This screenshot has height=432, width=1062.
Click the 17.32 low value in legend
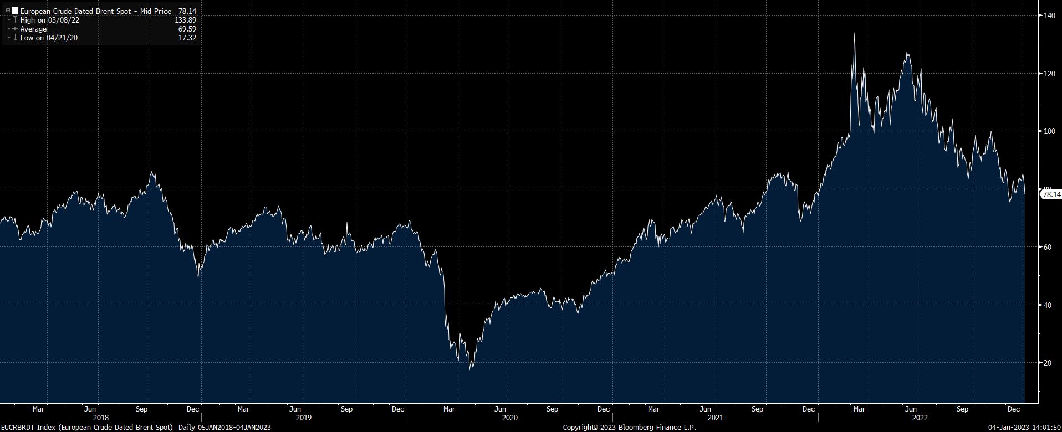coord(187,38)
